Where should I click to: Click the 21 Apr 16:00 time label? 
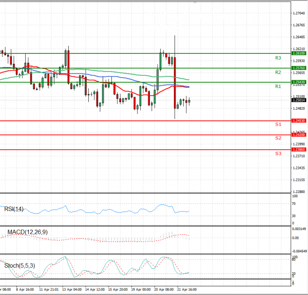pyautogui.click(x=187, y=289)
